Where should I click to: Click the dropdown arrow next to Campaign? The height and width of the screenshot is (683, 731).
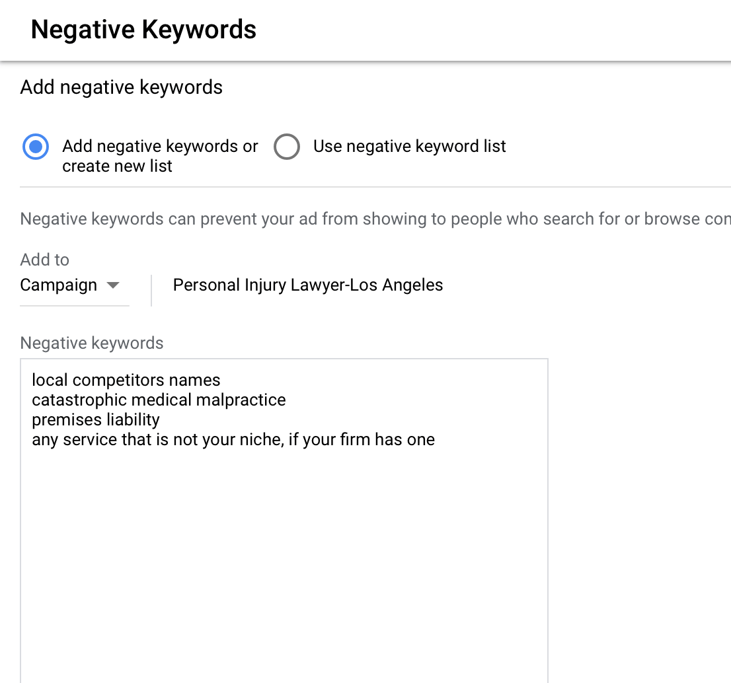point(112,287)
